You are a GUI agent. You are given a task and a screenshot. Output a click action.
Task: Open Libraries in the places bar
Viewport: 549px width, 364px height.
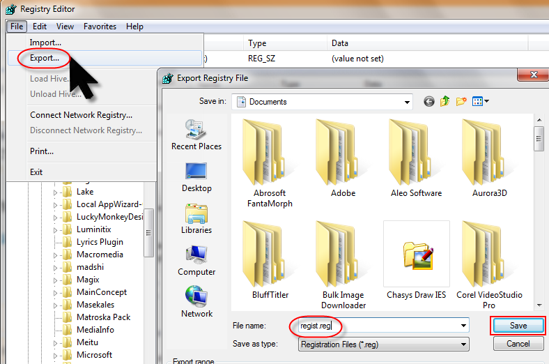pyautogui.click(x=196, y=220)
